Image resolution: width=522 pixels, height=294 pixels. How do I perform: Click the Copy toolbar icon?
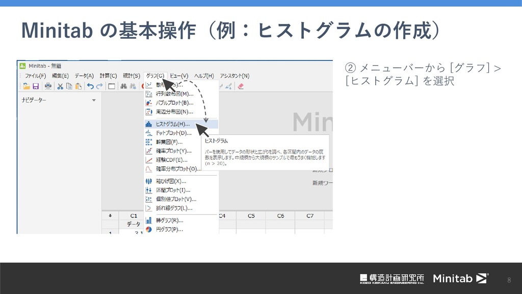pos(69,86)
